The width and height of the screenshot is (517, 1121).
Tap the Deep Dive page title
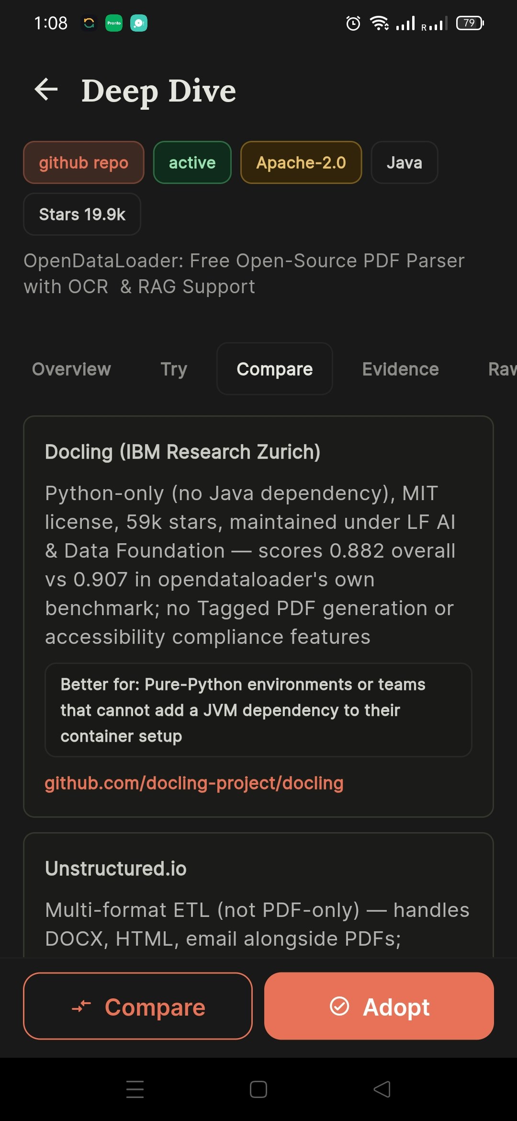click(158, 91)
